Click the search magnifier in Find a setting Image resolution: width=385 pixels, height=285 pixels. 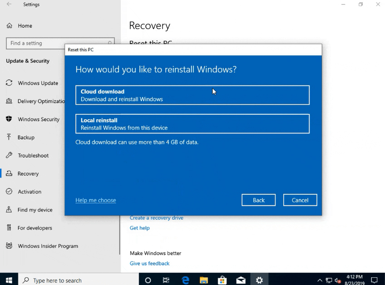tap(110, 43)
